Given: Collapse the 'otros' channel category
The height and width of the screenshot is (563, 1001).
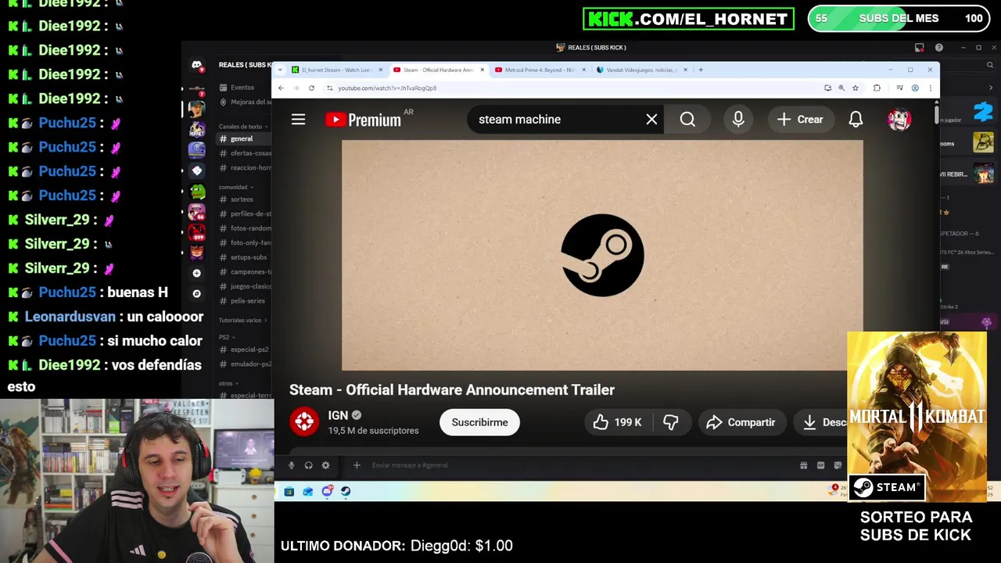Looking at the screenshot, I should tap(228, 384).
